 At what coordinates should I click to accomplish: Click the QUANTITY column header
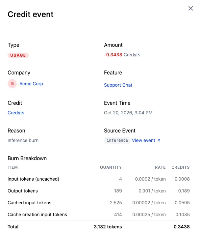click(x=111, y=167)
